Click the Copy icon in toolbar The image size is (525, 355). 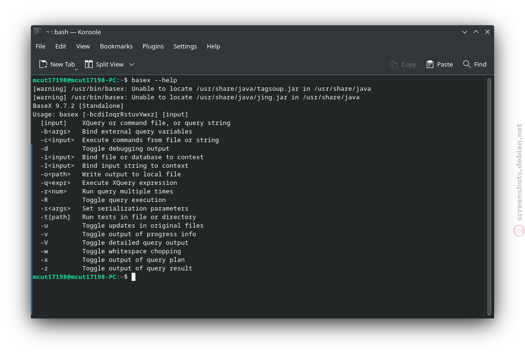pyautogui.click(x=394, y=64)
